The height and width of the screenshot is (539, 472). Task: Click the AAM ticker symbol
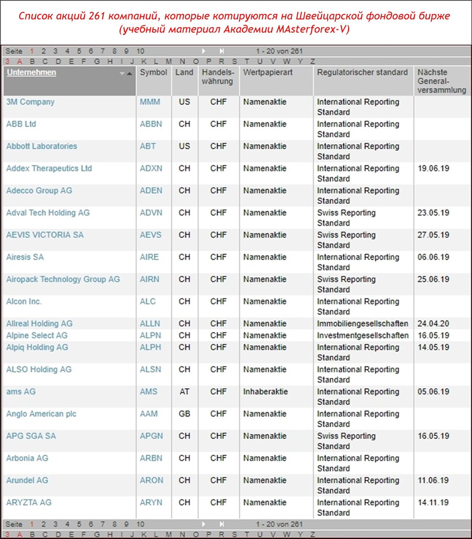(148, 414)
